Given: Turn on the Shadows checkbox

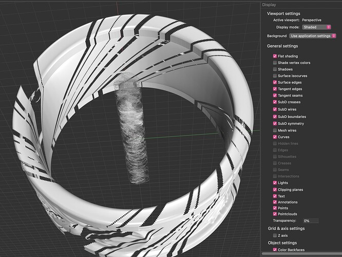Looking at the screenshot, I should (275, 69).
